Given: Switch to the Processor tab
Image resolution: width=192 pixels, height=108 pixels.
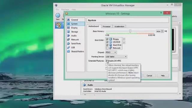Looking at the screenshot, I should click(106, 26).
